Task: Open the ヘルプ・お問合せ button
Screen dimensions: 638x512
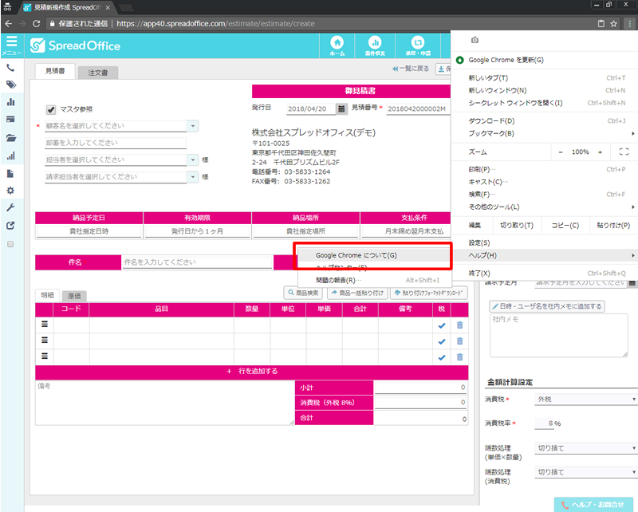Action: tap(594, 504)
